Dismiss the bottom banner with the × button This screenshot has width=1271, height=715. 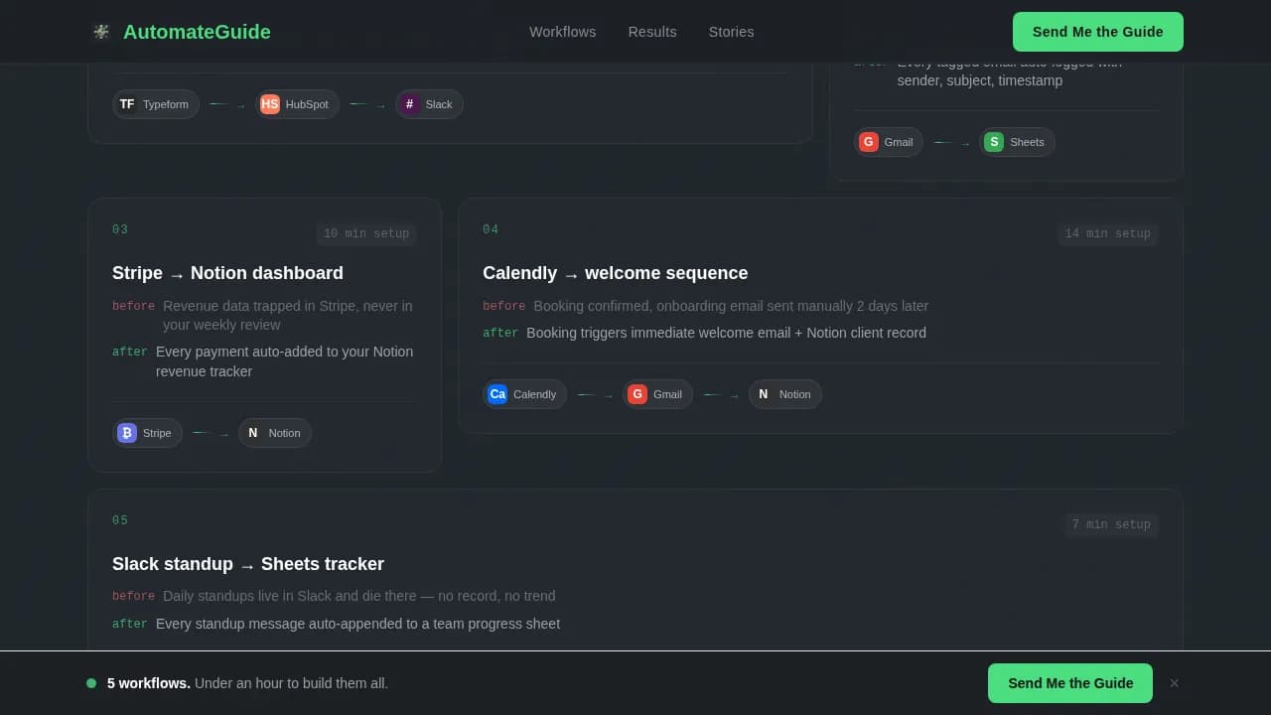tap(1174, 683)
